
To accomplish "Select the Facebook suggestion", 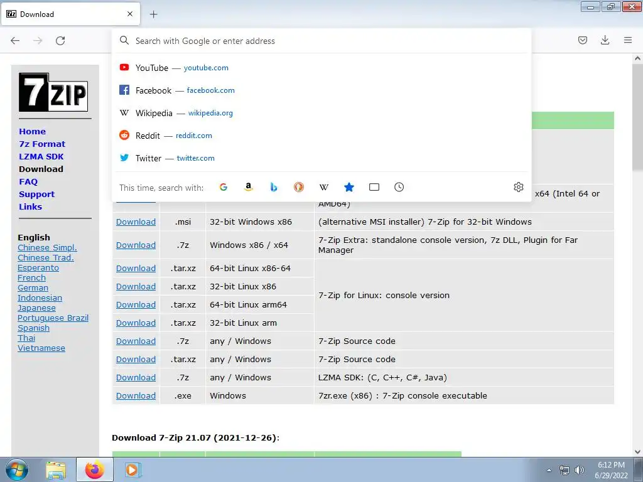I will pyautogui.click(x=321, y=90).
